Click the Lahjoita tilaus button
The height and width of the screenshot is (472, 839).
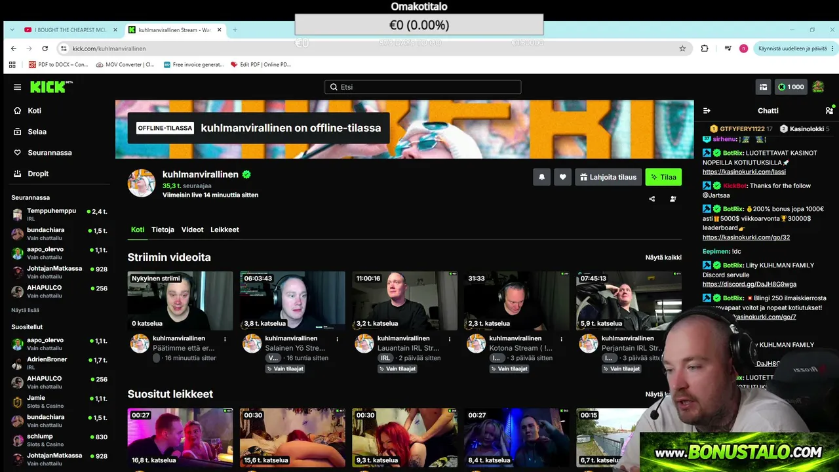tap(608, 177)
